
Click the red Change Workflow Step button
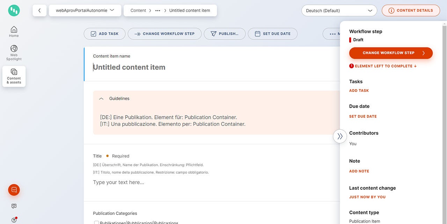pos(391,53)
